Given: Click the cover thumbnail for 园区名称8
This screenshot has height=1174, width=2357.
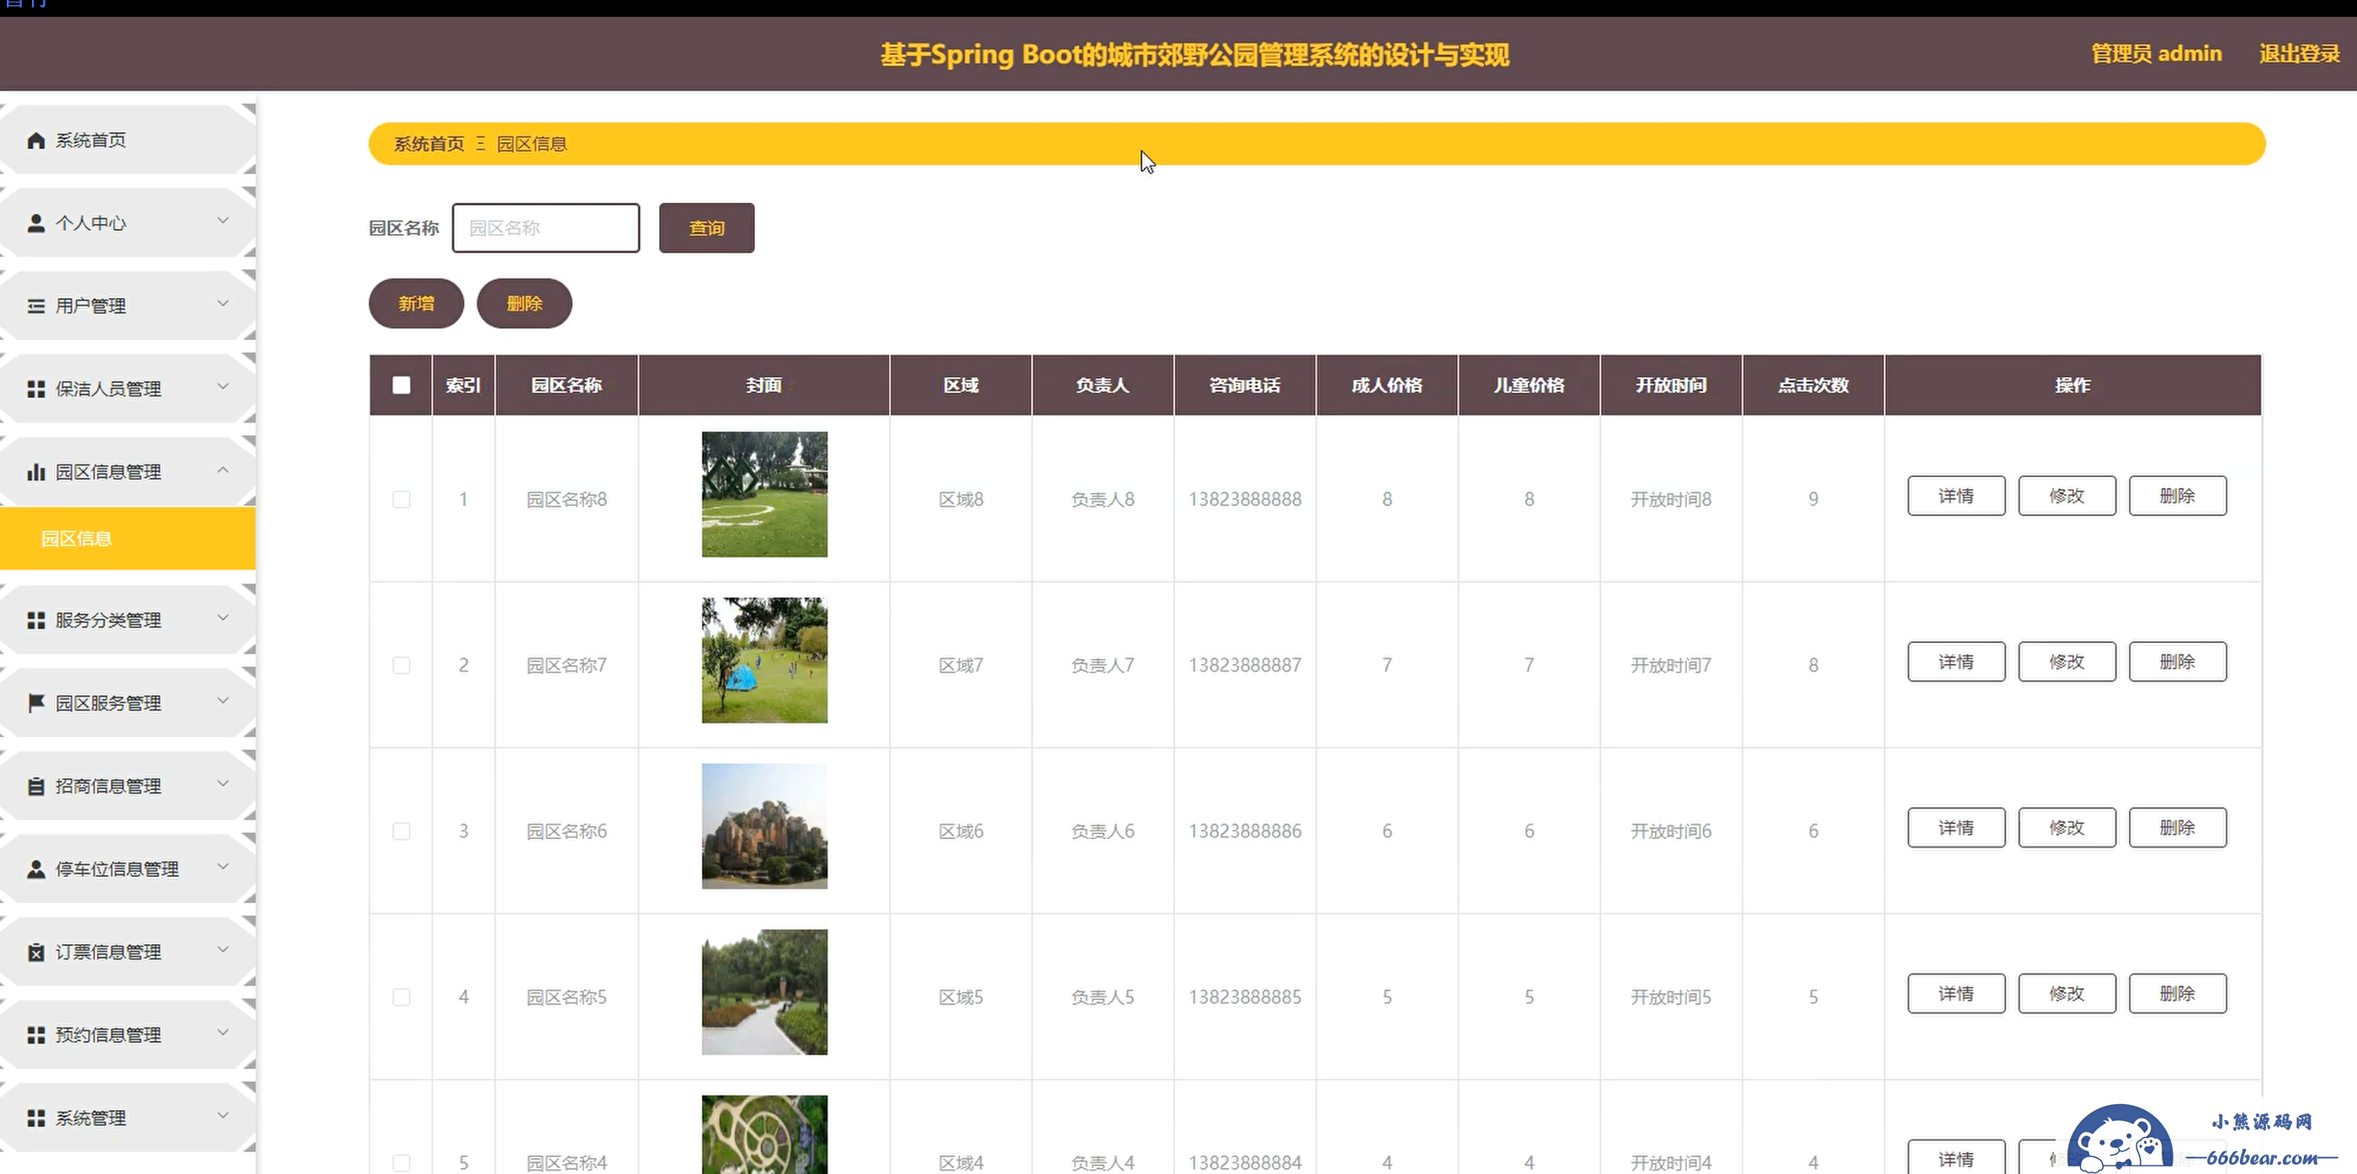Looking at the screenshot, I should 764,494.
